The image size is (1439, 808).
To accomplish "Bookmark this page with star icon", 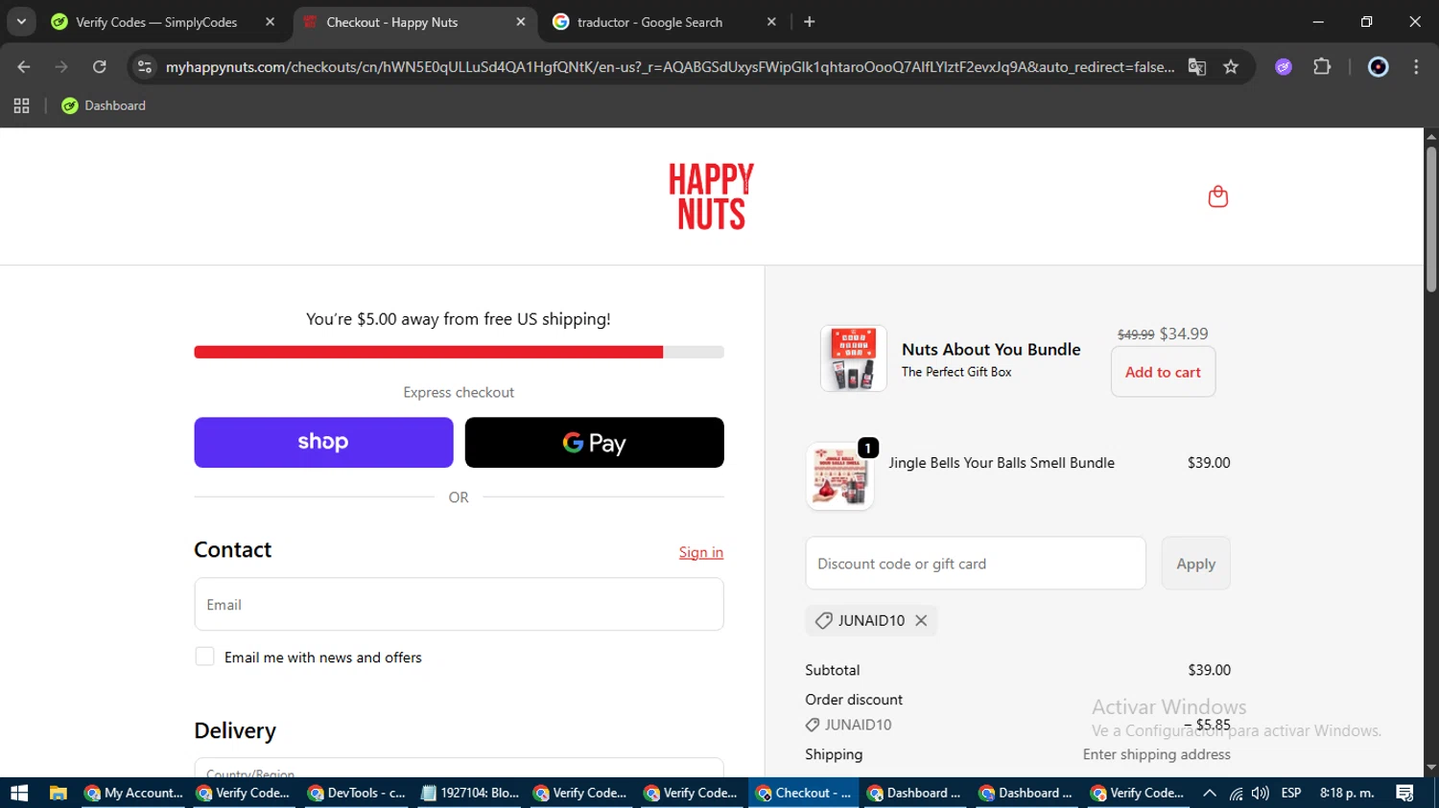I will [1231, 67].
